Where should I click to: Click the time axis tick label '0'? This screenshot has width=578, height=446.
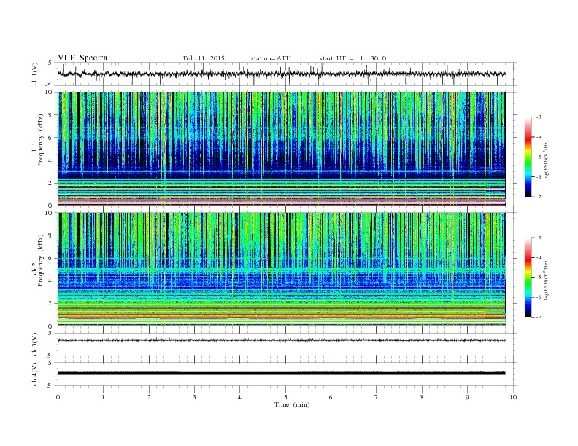point(58,397)
